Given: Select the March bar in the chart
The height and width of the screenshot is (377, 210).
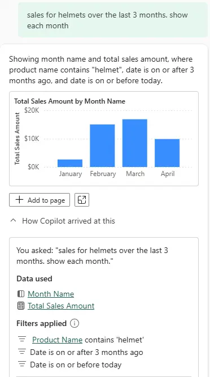Looking at the screenshot, I should coord(135,143).
